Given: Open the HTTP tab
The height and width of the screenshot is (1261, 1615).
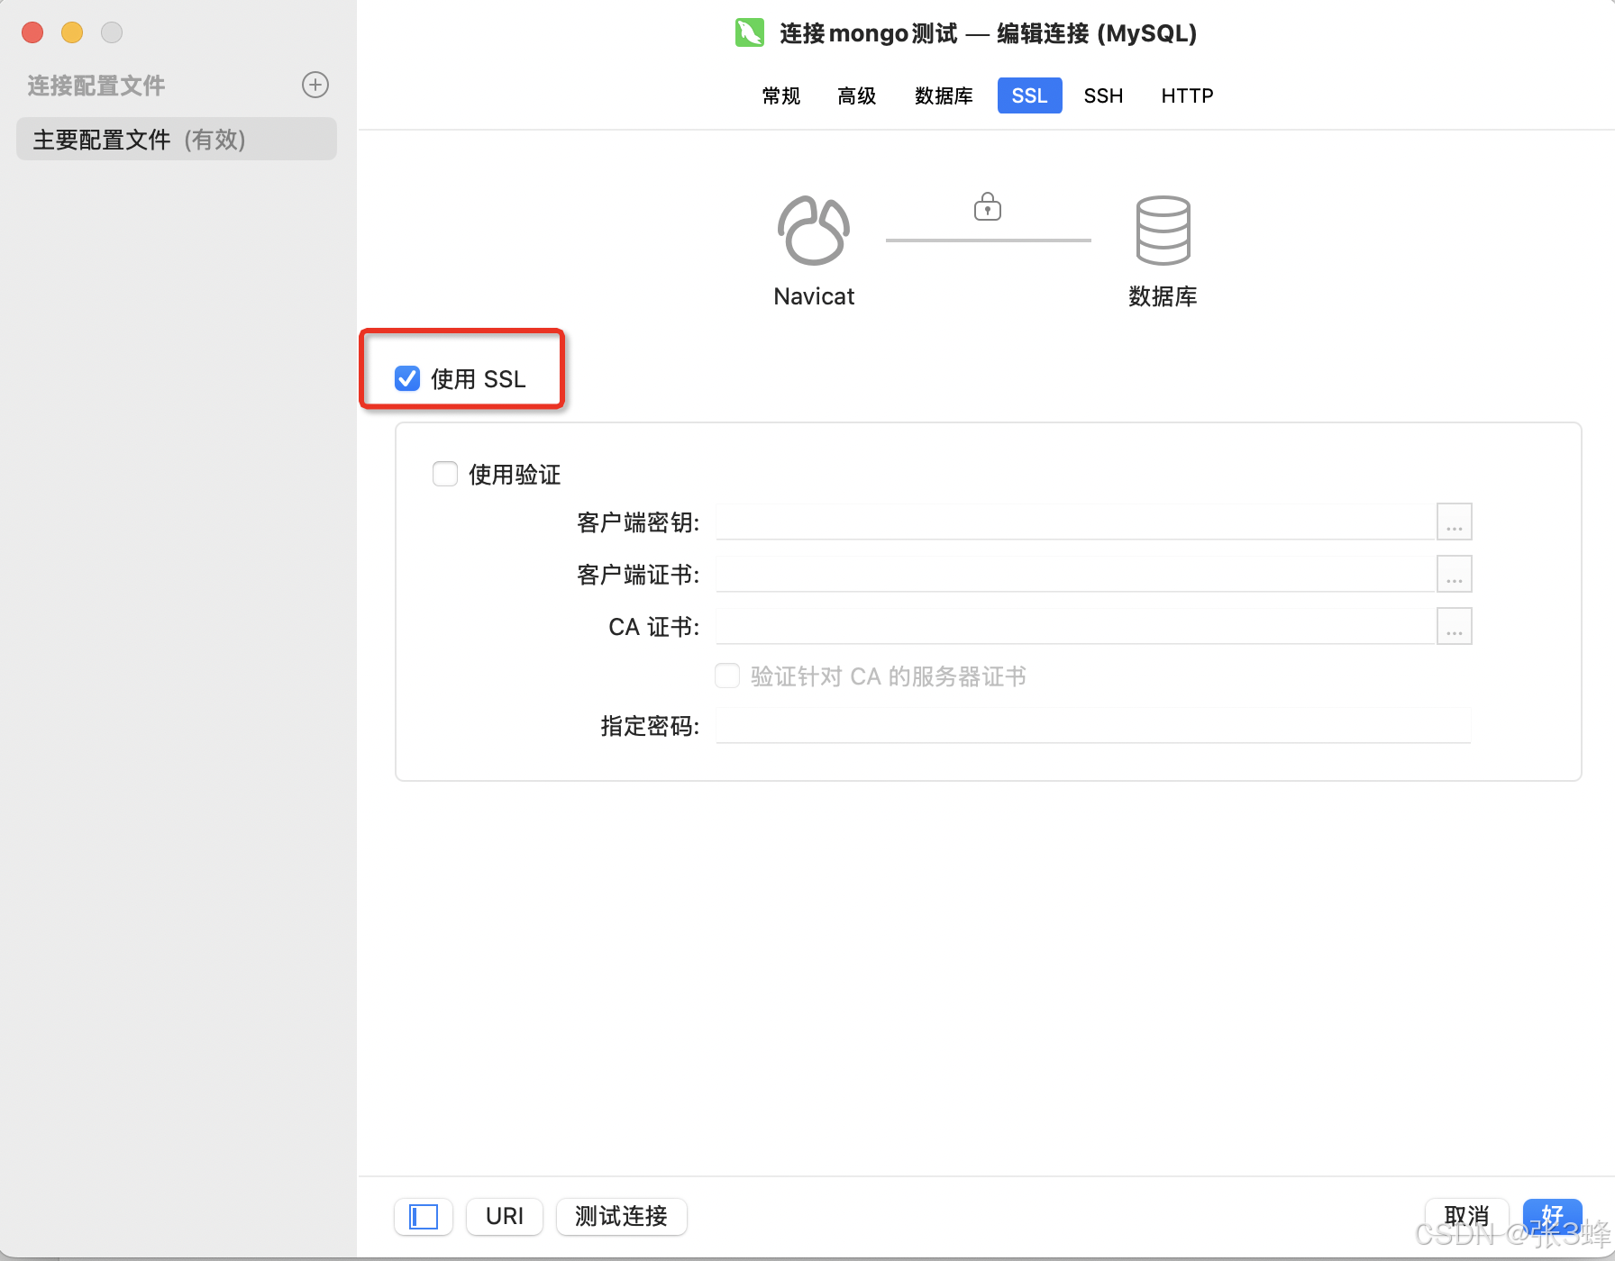Looking at the screenshot, I should (x=1187, y=95).
